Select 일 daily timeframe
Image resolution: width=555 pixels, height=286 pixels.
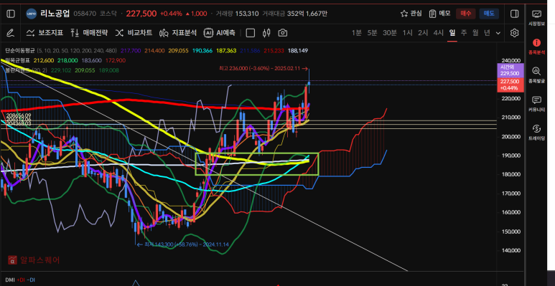(x=452, y=33)
